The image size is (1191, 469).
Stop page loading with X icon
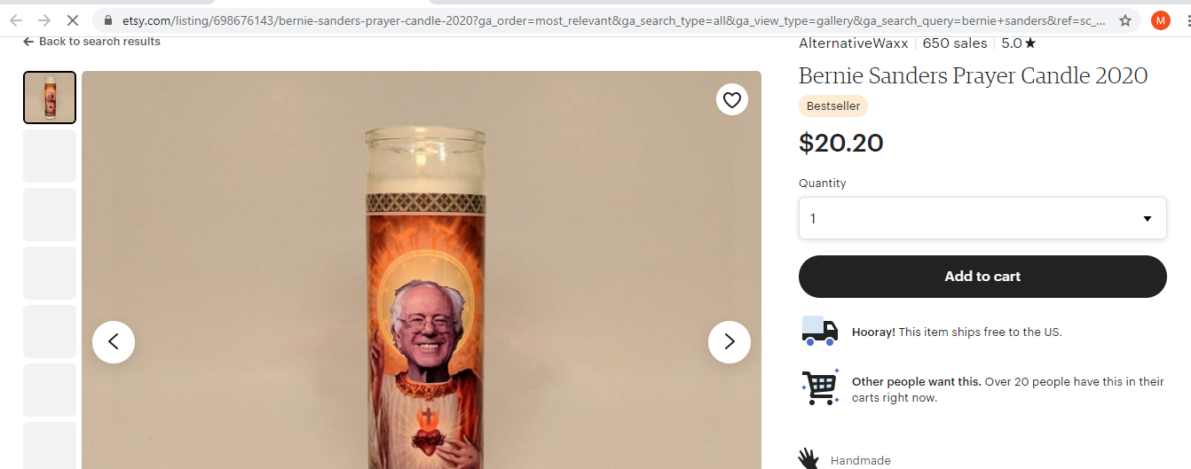[x=74, y=20]
